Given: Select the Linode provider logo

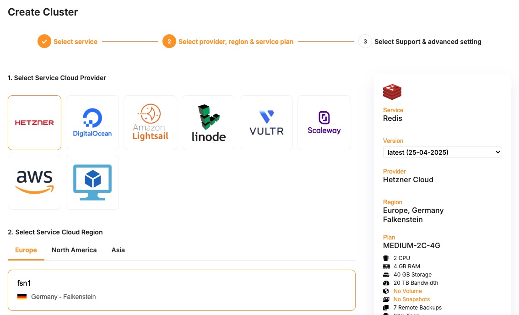Looking at the screenshot, I should 208,123.
